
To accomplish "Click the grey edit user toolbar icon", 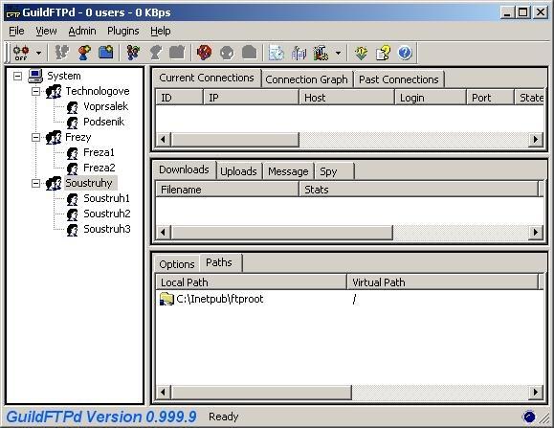I will click(155, 53).
